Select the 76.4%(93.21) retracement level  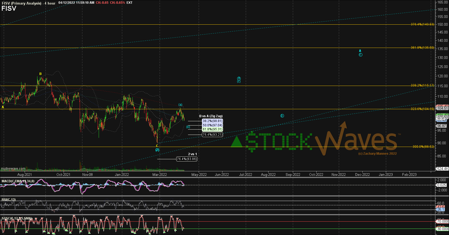[x=212, y=135]
